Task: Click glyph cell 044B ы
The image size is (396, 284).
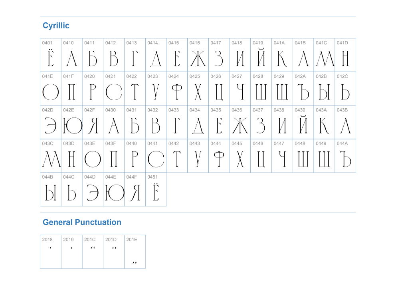Action: coord(51,190)
